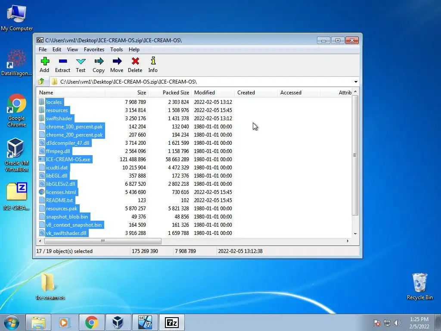This screenshot has height=331, width=441.
Task: Click network tray icon
Action: pyautogui.click(x=387, y=323)
